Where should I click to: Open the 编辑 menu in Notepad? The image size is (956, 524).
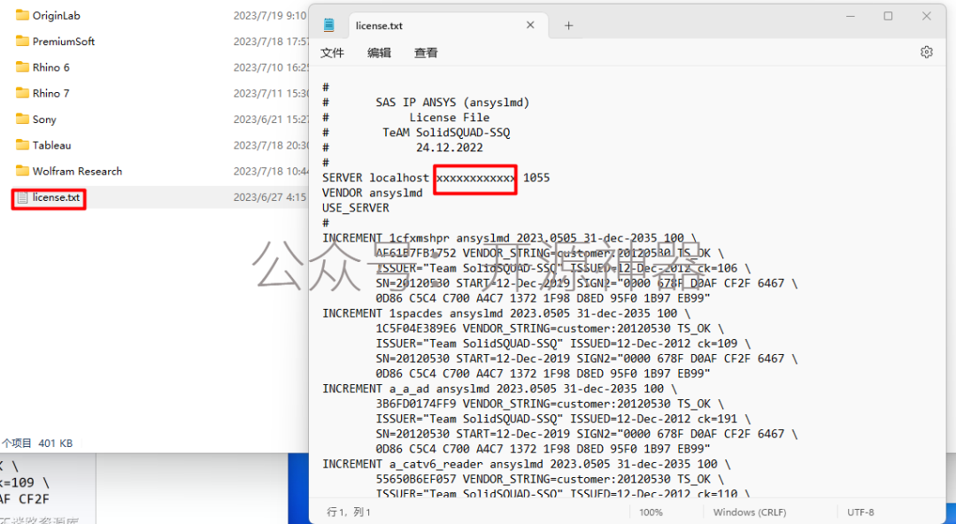point(379,53)
